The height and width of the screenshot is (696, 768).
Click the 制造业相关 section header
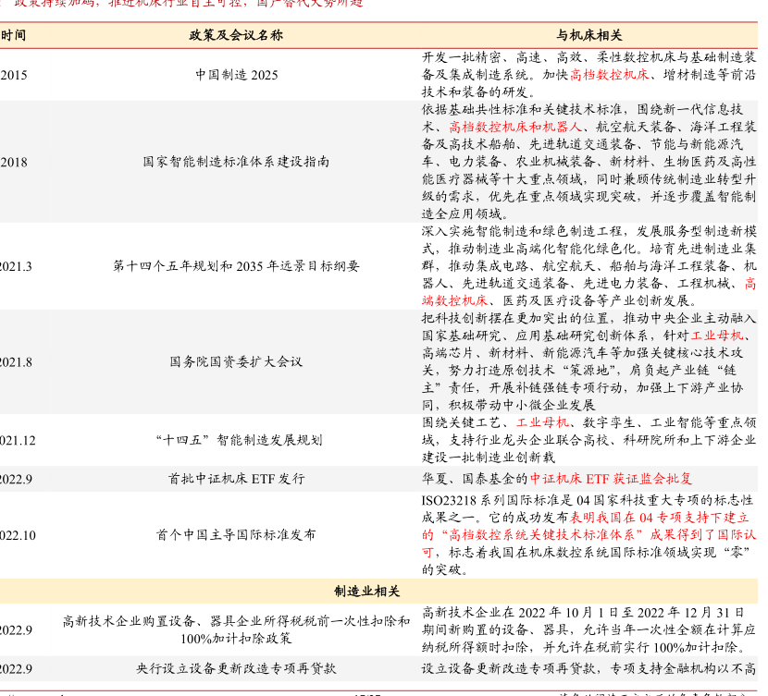coord(366,592)
